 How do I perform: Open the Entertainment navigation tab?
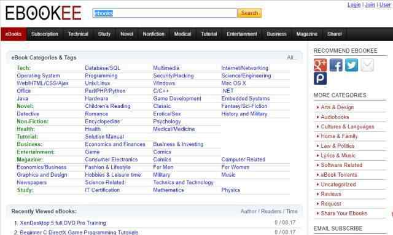click(x=242, y=34)
